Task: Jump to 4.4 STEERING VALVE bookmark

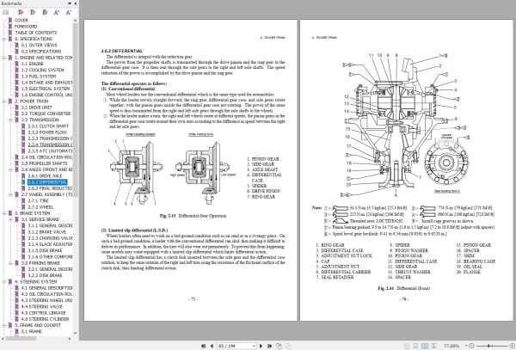Action: pyautogui.click(x=43, y=307)
